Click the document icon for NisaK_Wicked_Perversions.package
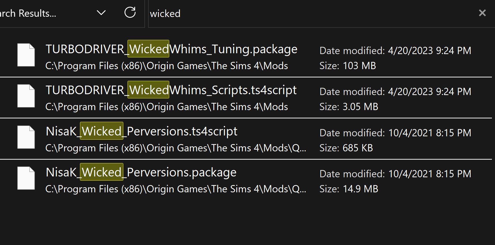Viewport: 495px width, 245px height. (26, 178)
